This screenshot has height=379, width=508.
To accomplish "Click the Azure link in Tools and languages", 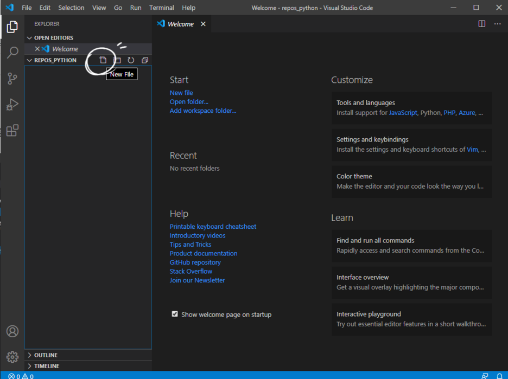I will [467, 113].
